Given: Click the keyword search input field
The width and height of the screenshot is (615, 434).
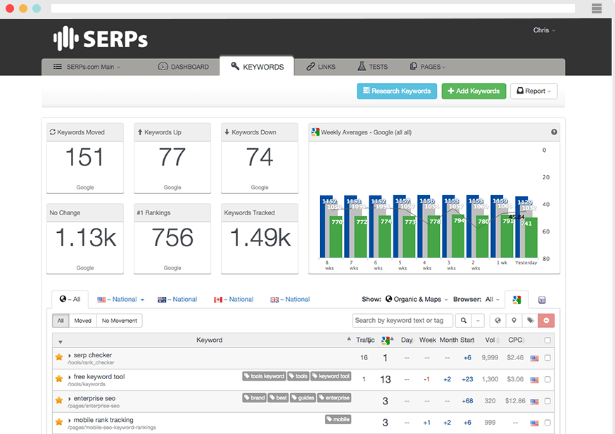Looking at the screenshot, I should tap(402, 320).
